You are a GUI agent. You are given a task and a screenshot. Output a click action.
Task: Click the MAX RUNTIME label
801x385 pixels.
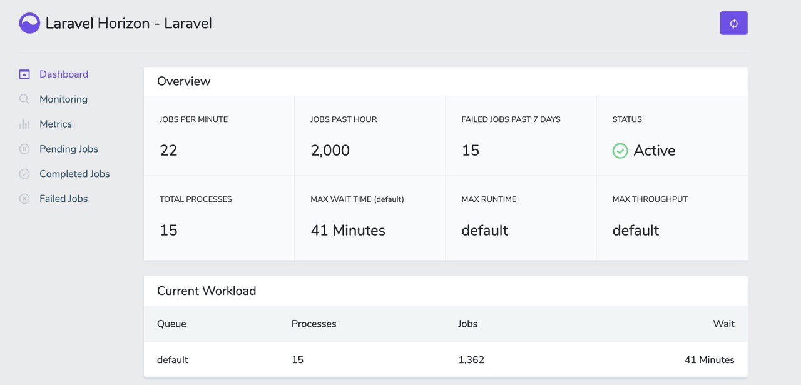[x=489, y=199]
